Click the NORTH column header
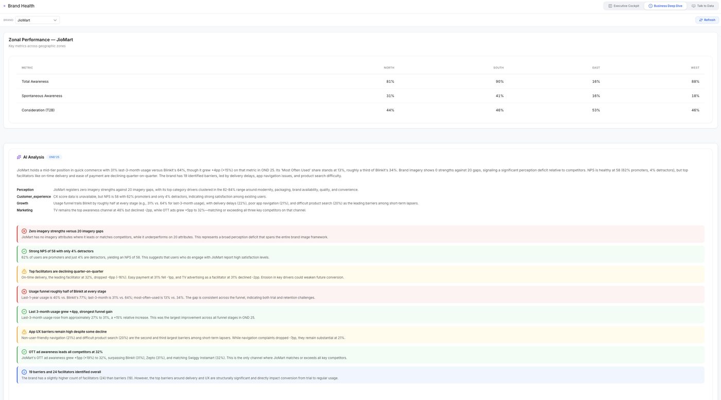 click(x=389, y=67)
